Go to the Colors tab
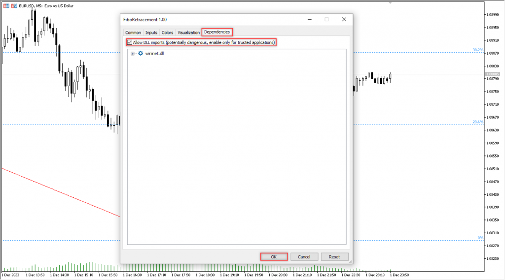This screenshot has height=280, width=505. click(168, 32)
